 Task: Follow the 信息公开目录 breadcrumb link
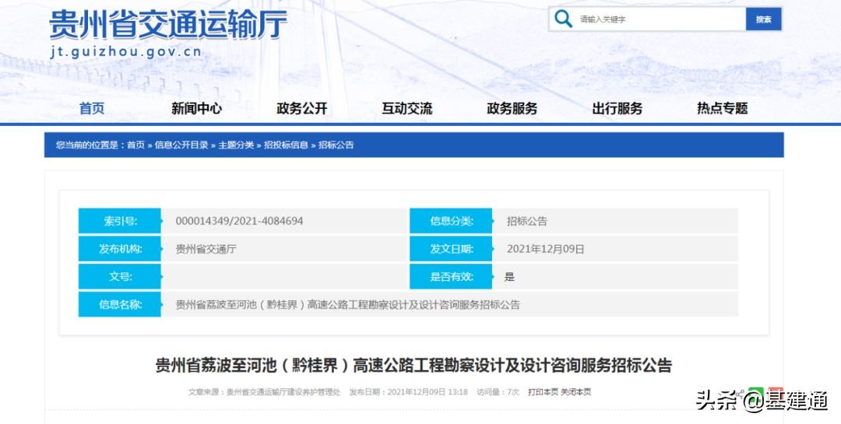click(181, 145)
